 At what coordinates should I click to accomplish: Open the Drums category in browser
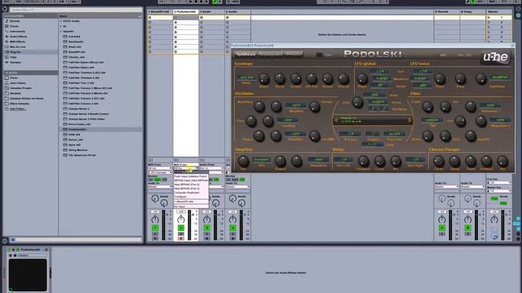15,26
